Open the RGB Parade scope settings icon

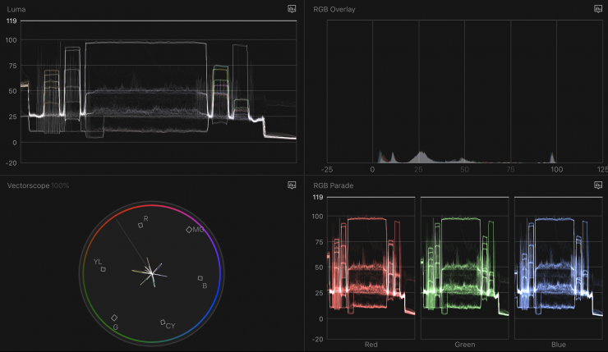coord(598,185)
